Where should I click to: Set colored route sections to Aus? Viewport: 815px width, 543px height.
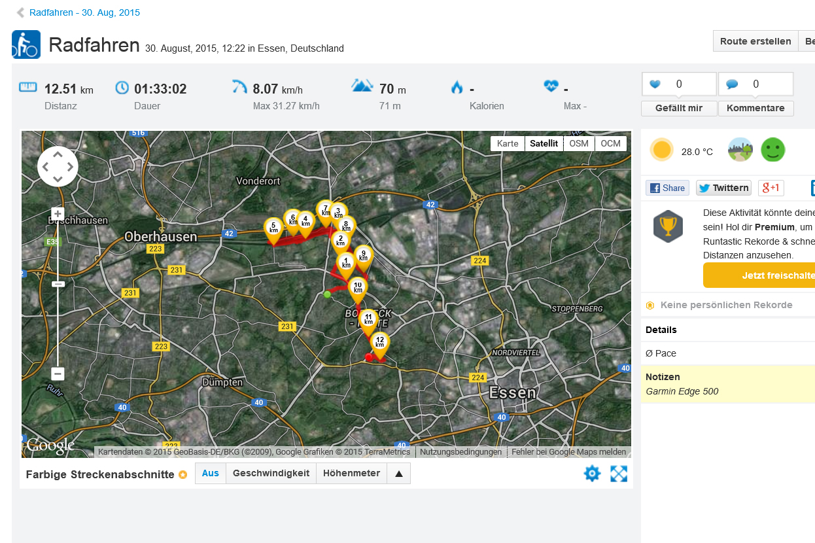210,473
